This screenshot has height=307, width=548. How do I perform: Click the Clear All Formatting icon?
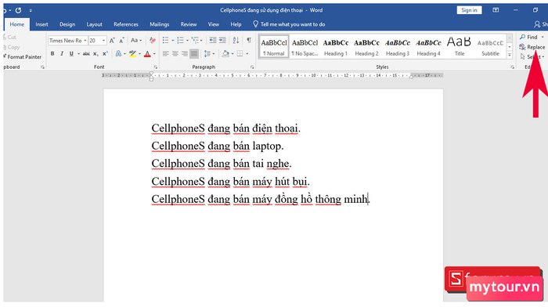[153, 41]
